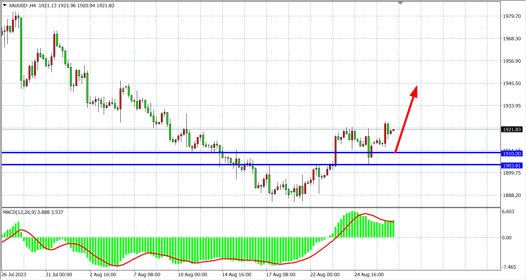Image resolution: width=526 pixels, height=280 pixels.
Task: Click the grey chart shift marker triangle
Action: click(400, 3)
